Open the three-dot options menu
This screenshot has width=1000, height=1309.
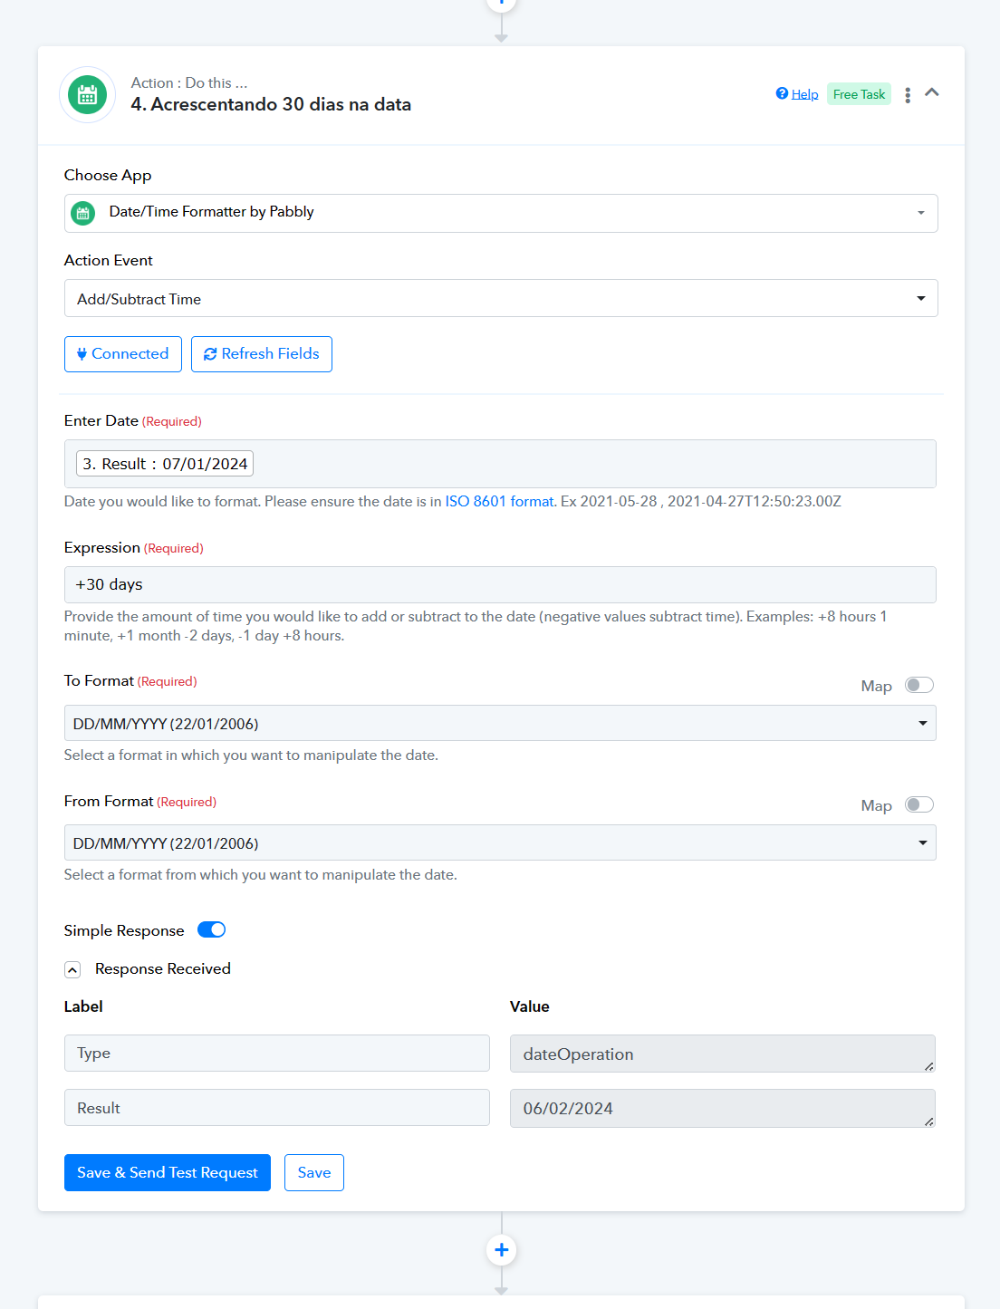pos(908,95)
